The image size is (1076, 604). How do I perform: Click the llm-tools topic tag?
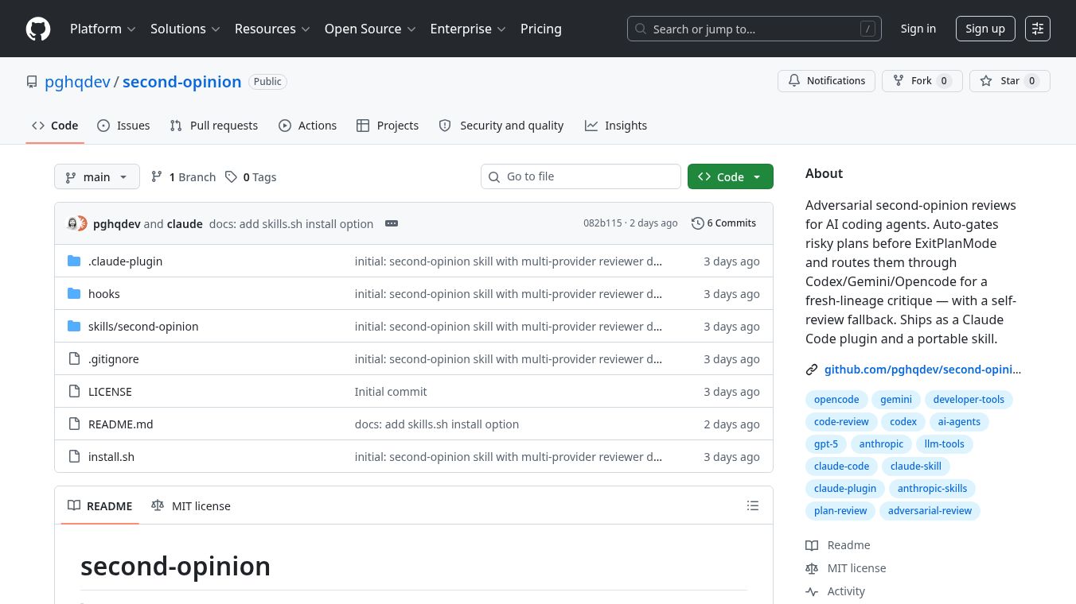click(x=944, y=444)
